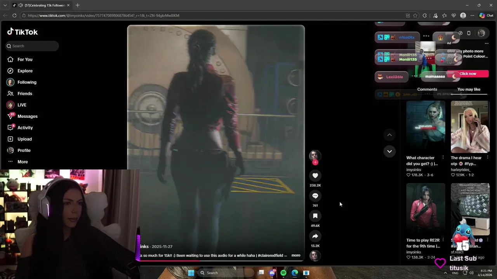Image resolution: width=497 pixels, height=279 pixels.
Task: Switch to the Comments tab
Action: click(427, 89)
